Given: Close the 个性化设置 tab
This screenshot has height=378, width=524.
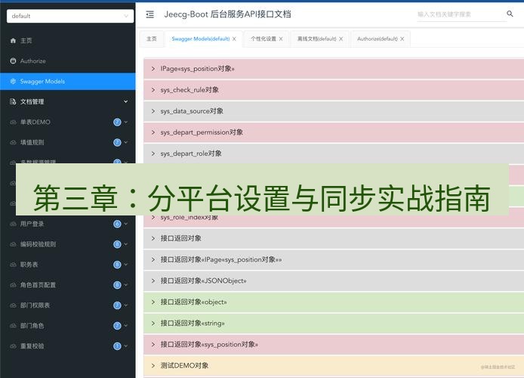Looking at the screenshot, I should (x=281, y=39).
